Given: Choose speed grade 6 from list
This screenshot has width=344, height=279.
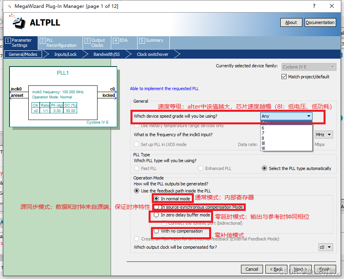Looking at the screenshot, I should click(x=286, y=128).
